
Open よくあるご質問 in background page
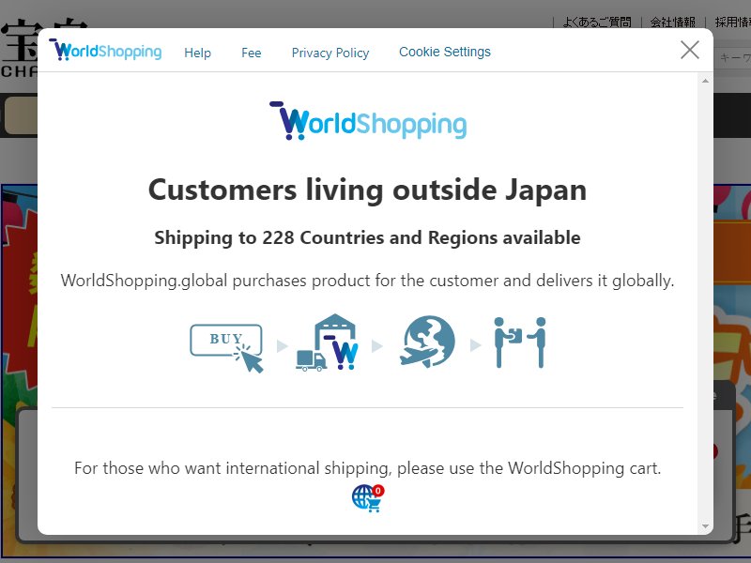point(597,22)
